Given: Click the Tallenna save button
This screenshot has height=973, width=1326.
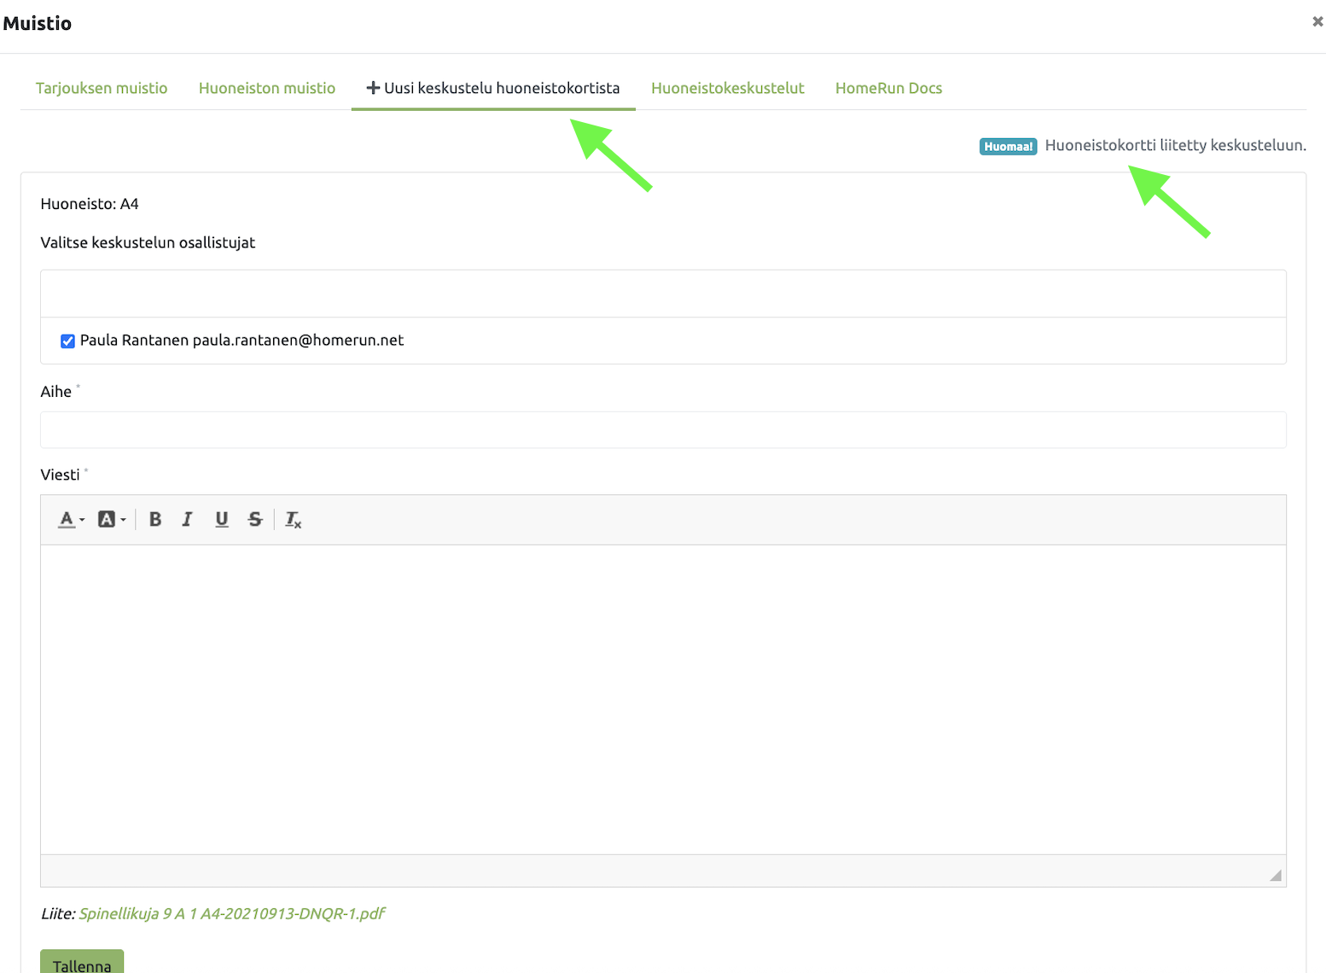Looking at the screenshot, I should pyautogui.click(x=82, y=964).
